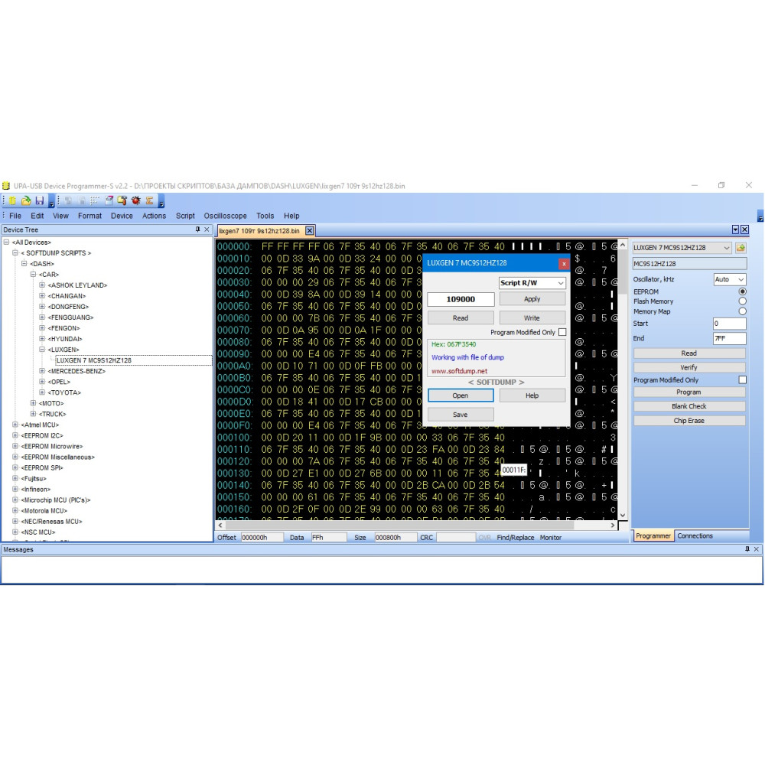This screenshot has width=765, height=765.
Task: Click the sigma checksum icon
Action: click(x=149, y=200)
